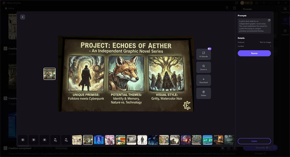Go back using the left arrow button
The image size is (290, 157).
pyautogui.click(x=22, y=17)
